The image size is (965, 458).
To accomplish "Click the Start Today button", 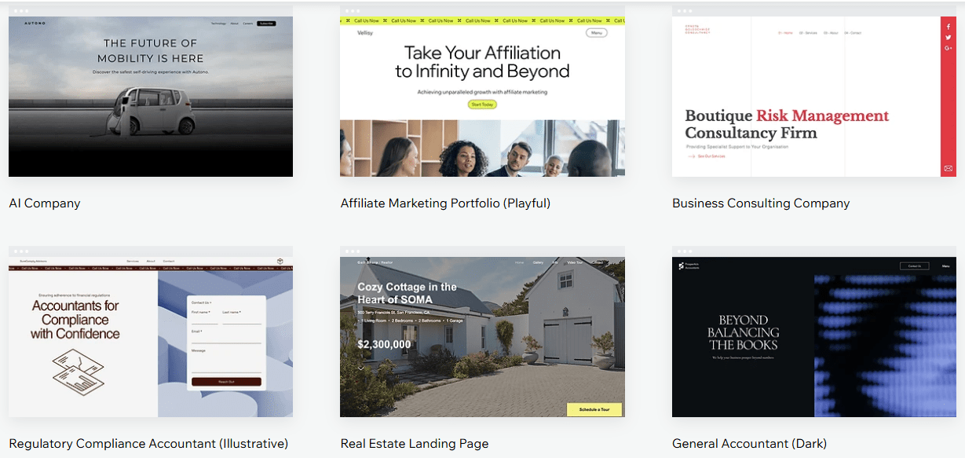I will point(482,104).
